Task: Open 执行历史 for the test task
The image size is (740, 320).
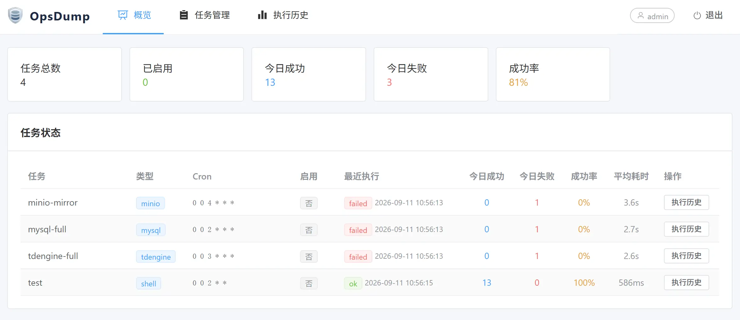Action: (687, 283)
